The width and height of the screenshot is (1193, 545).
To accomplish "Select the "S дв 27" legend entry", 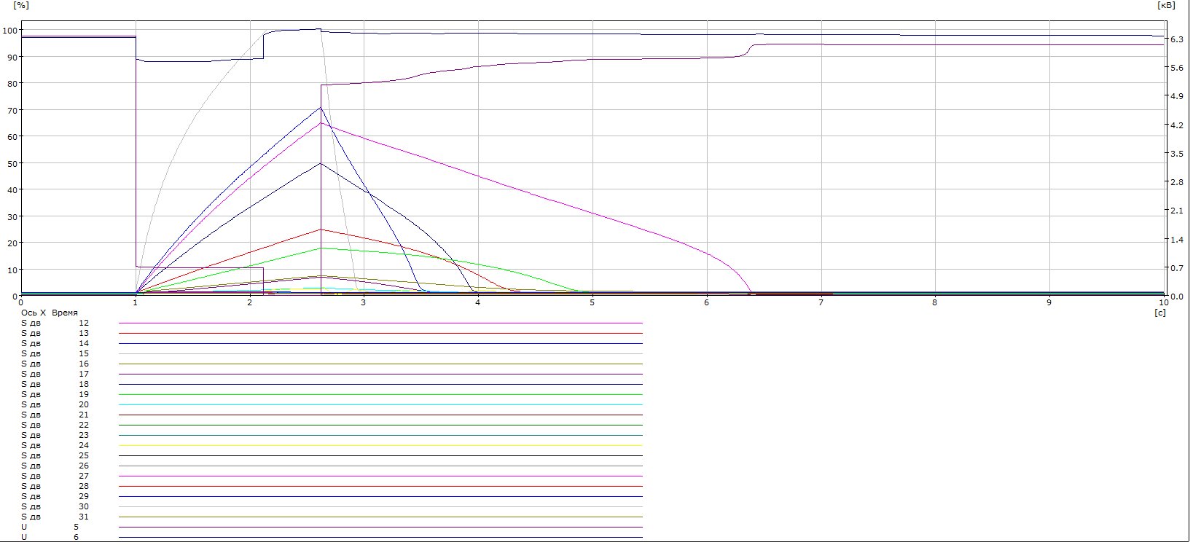I will coord(332,476).
